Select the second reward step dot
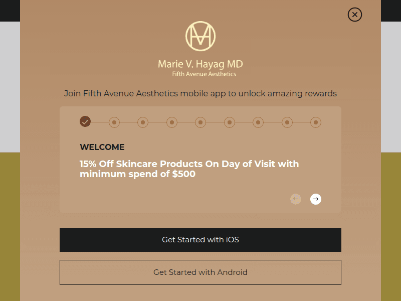The width and height of the screenshot is (401, 301). click(114, 122)
